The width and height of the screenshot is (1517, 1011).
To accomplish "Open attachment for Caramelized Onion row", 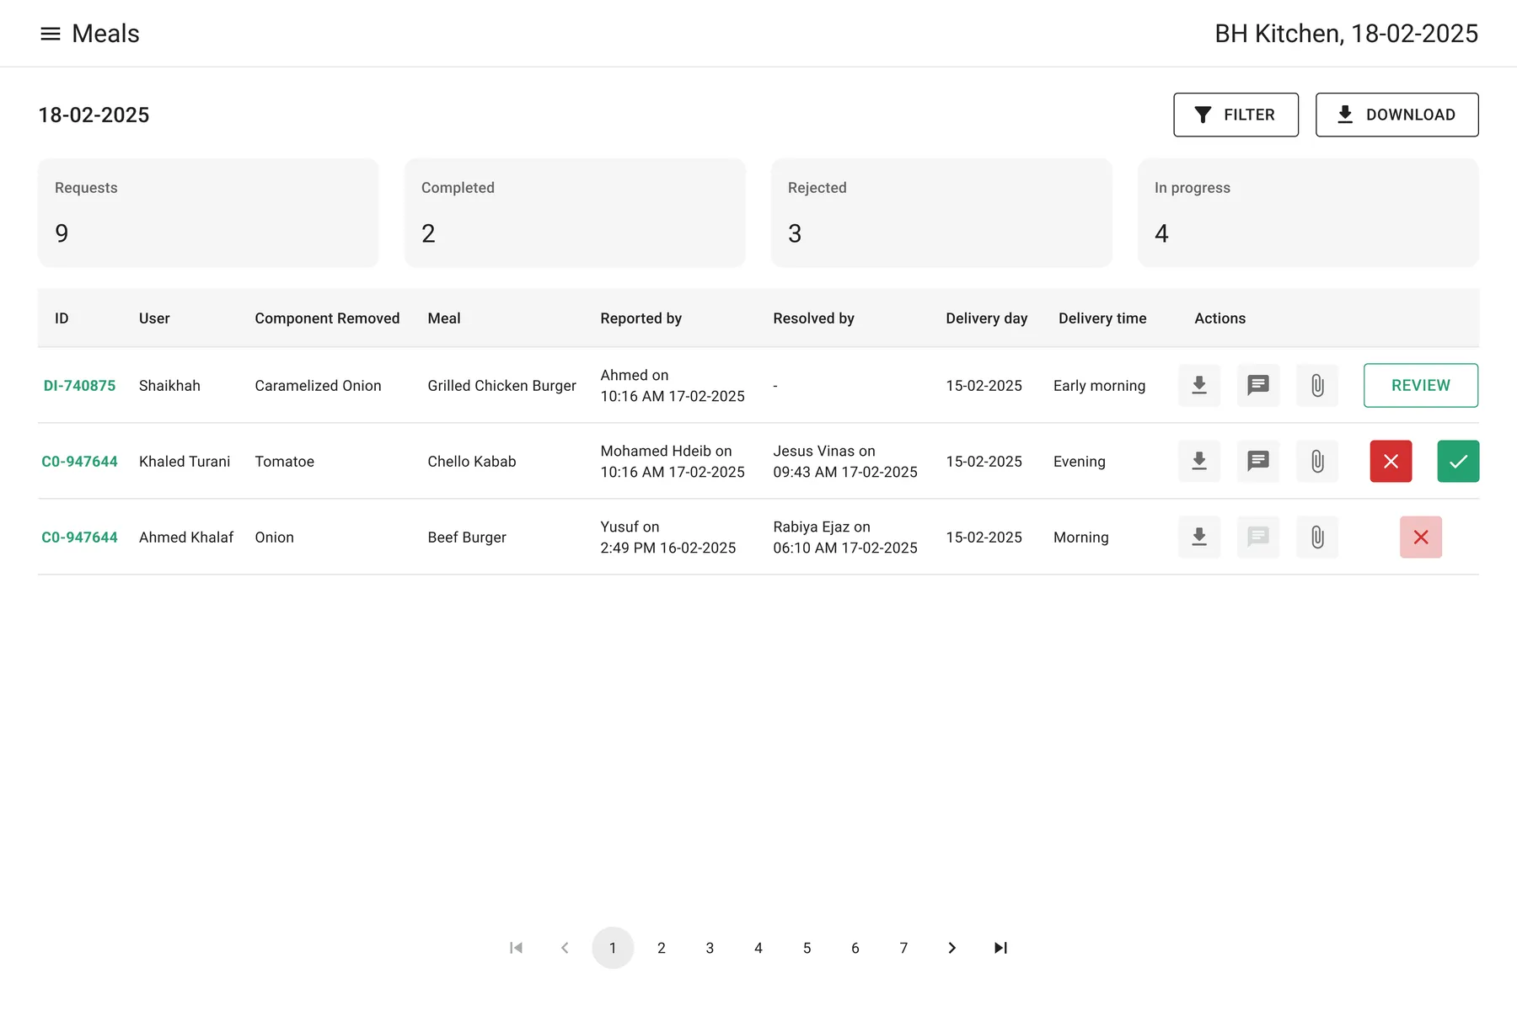I will 1317,385.
